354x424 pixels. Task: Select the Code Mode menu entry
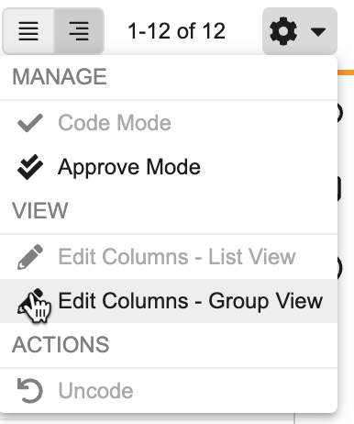click(169, 123)
